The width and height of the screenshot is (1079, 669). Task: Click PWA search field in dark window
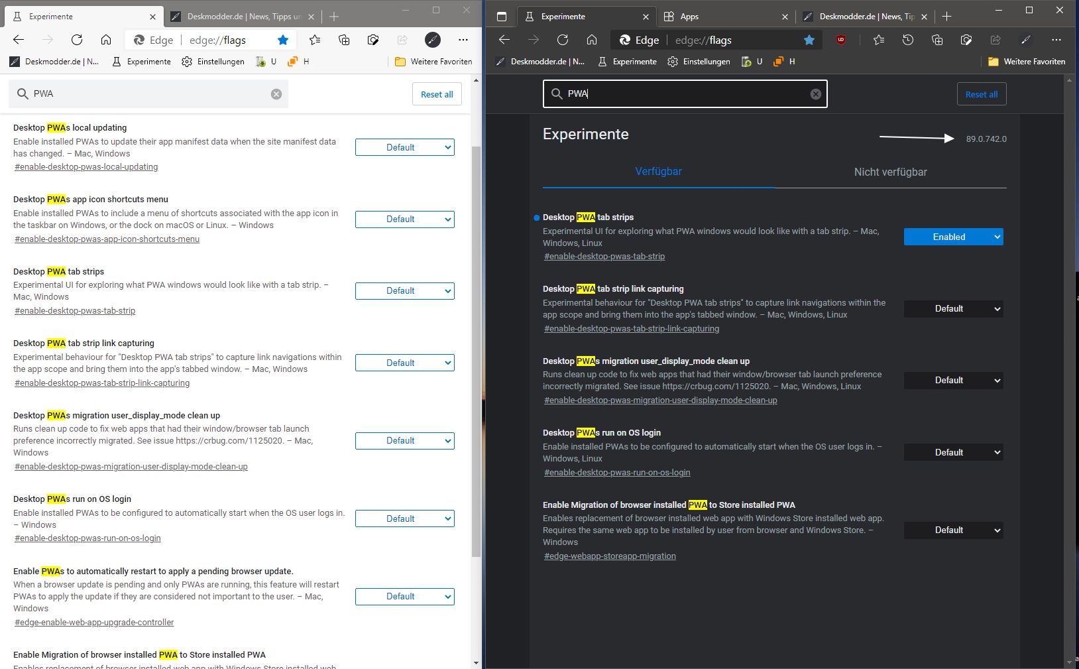[685, 94]
